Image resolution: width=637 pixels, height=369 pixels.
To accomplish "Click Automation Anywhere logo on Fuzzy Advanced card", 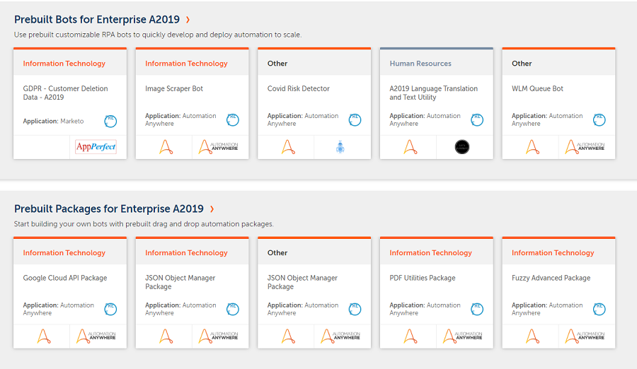I will (585, 336).
